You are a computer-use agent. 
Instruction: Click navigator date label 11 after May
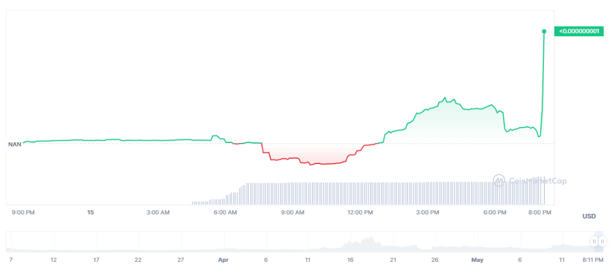pos(562,260)
